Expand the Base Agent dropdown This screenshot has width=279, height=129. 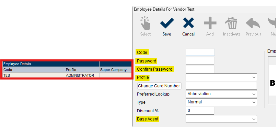click(x=221, y=119)
